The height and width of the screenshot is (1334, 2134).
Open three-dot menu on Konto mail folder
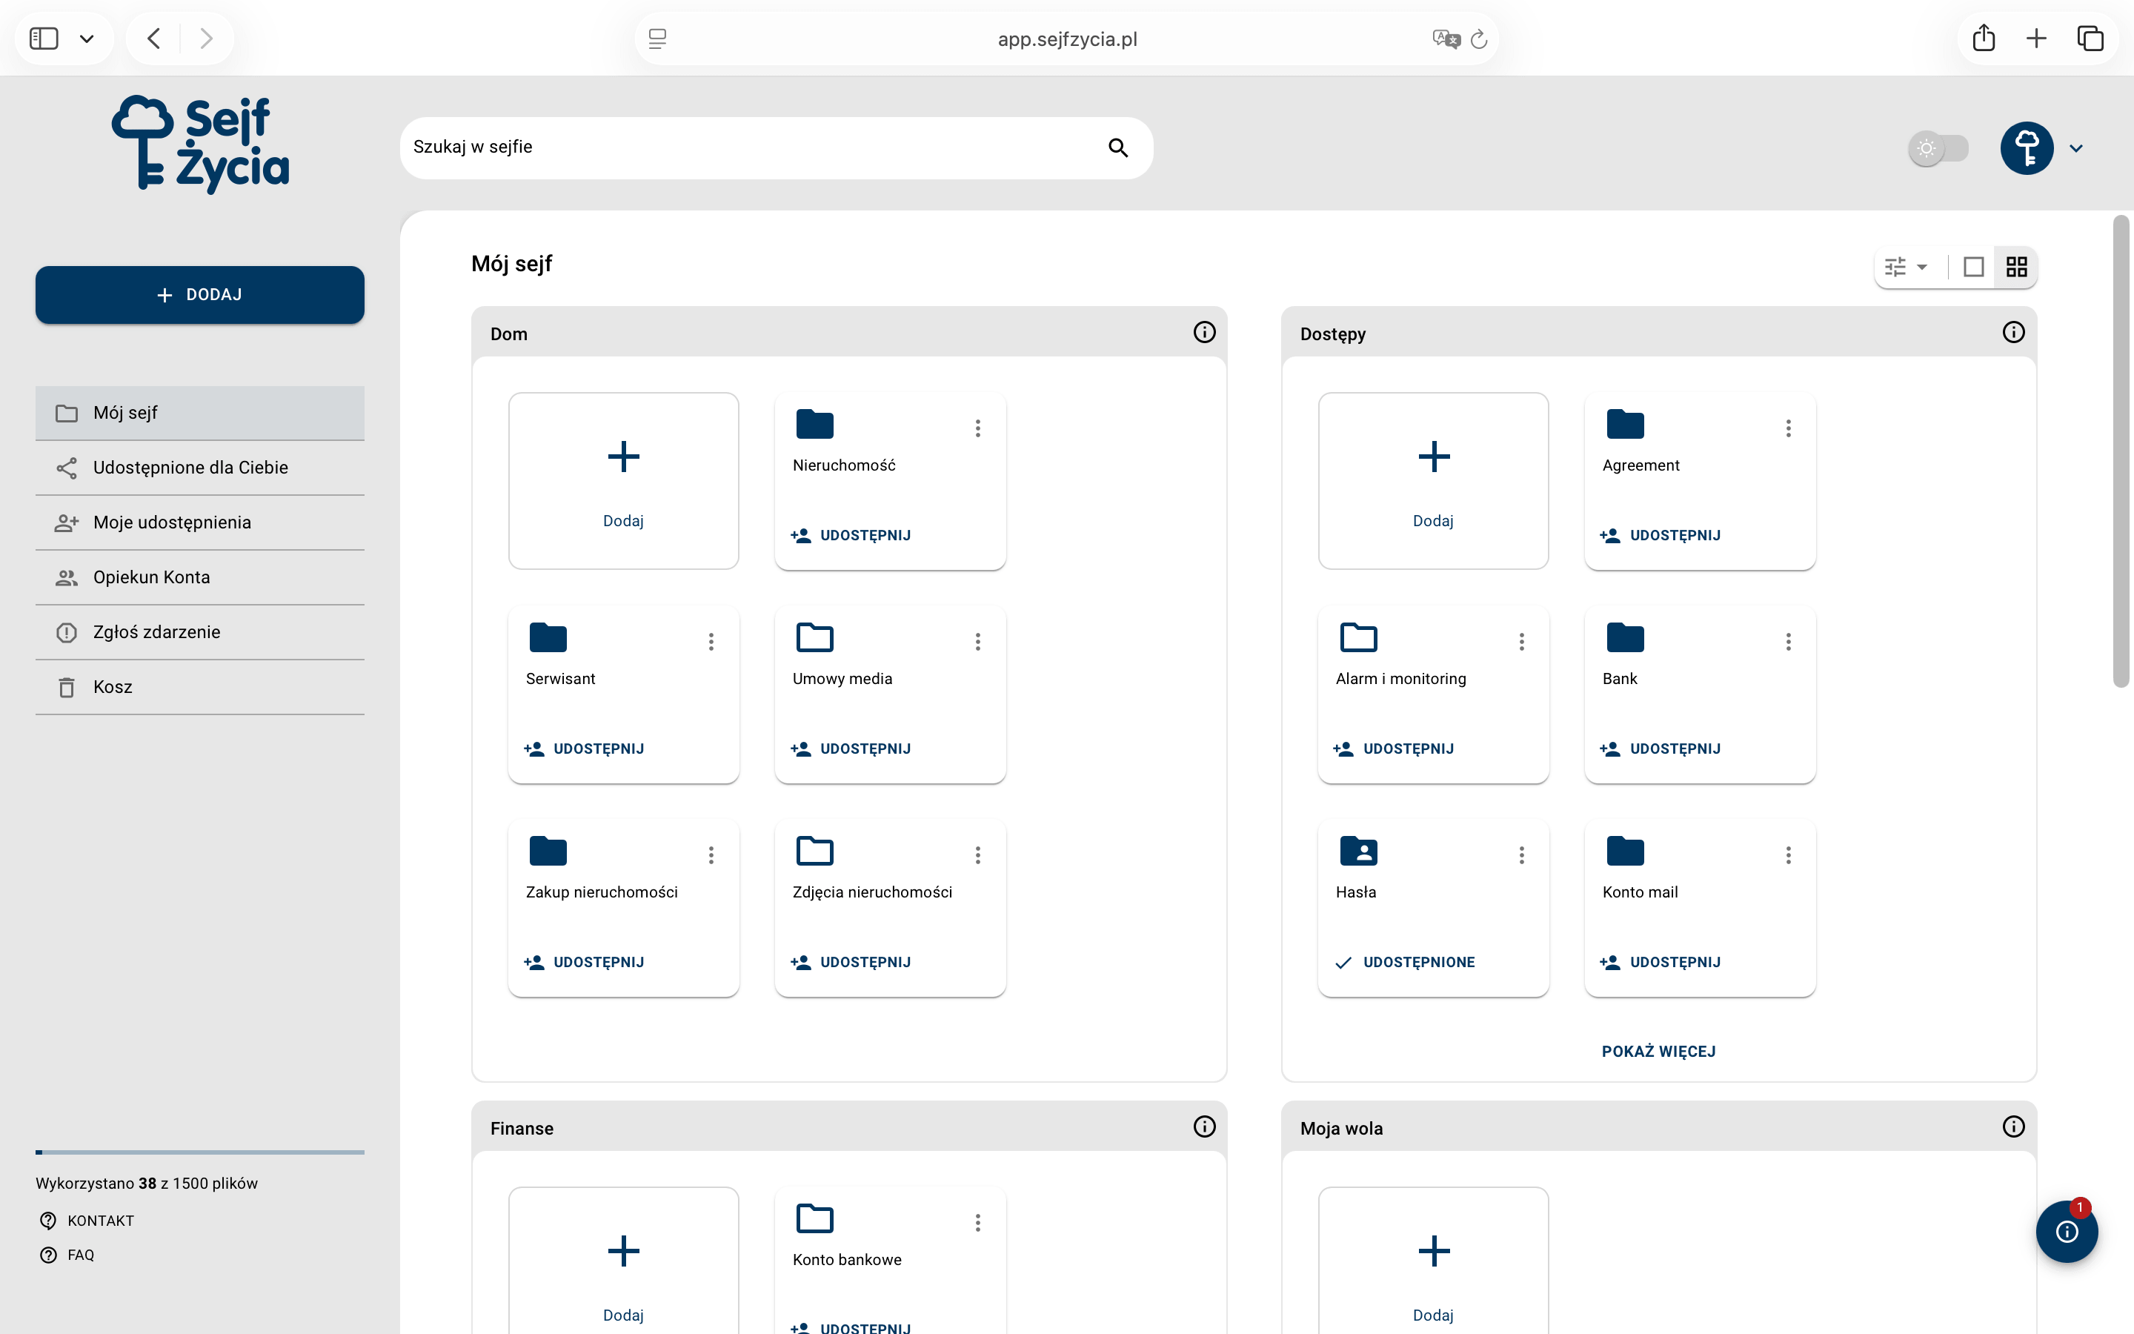1787,855
